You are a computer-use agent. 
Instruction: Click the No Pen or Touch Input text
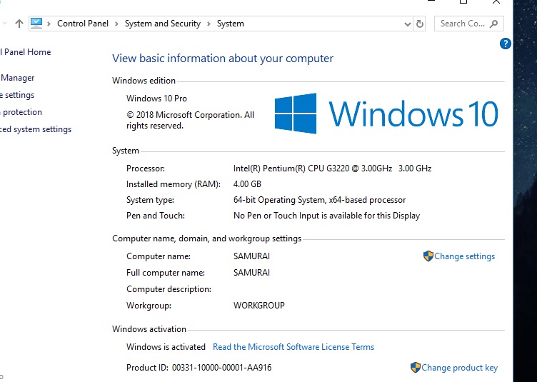[x=327, y=216]
